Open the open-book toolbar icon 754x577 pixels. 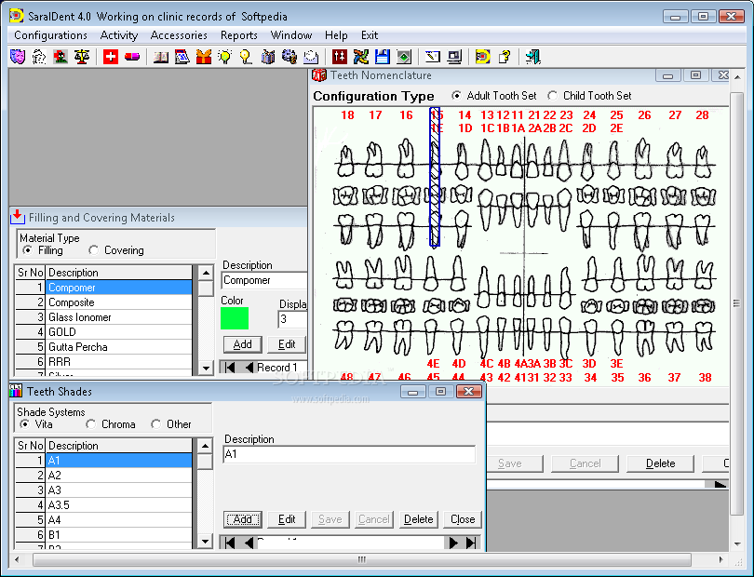(x=161, y=57)
